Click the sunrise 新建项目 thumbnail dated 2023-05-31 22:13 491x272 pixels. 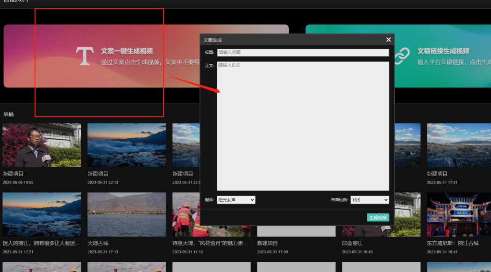pyautogui.click(x=127, y=144)
